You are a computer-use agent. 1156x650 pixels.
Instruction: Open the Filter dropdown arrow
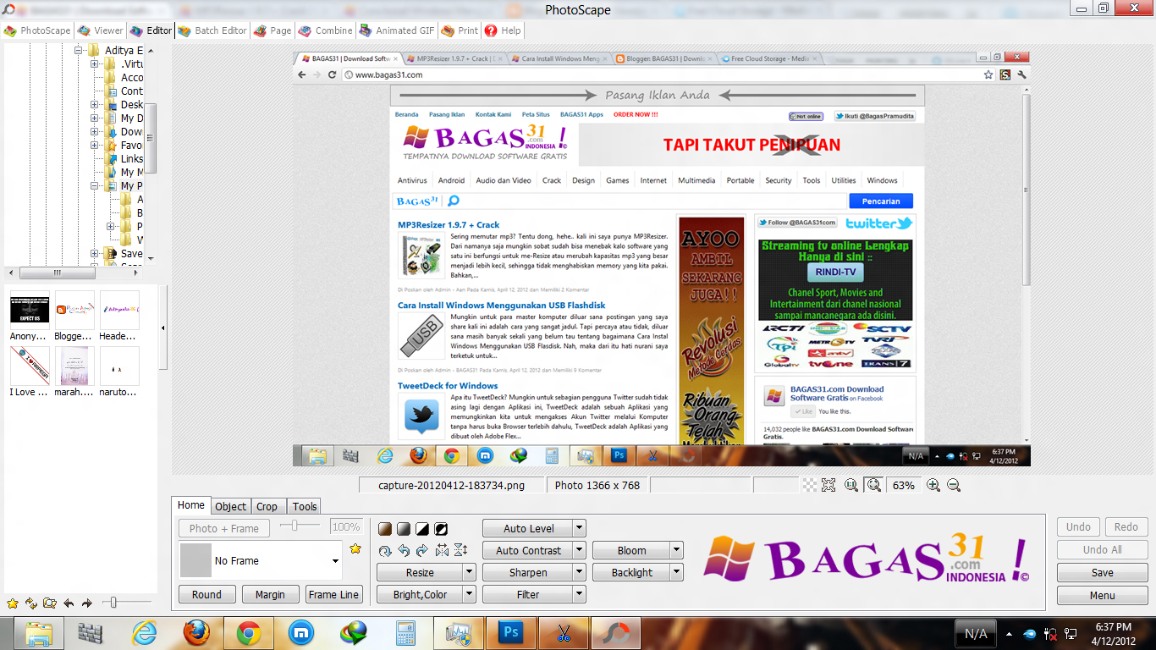point(580,594)
